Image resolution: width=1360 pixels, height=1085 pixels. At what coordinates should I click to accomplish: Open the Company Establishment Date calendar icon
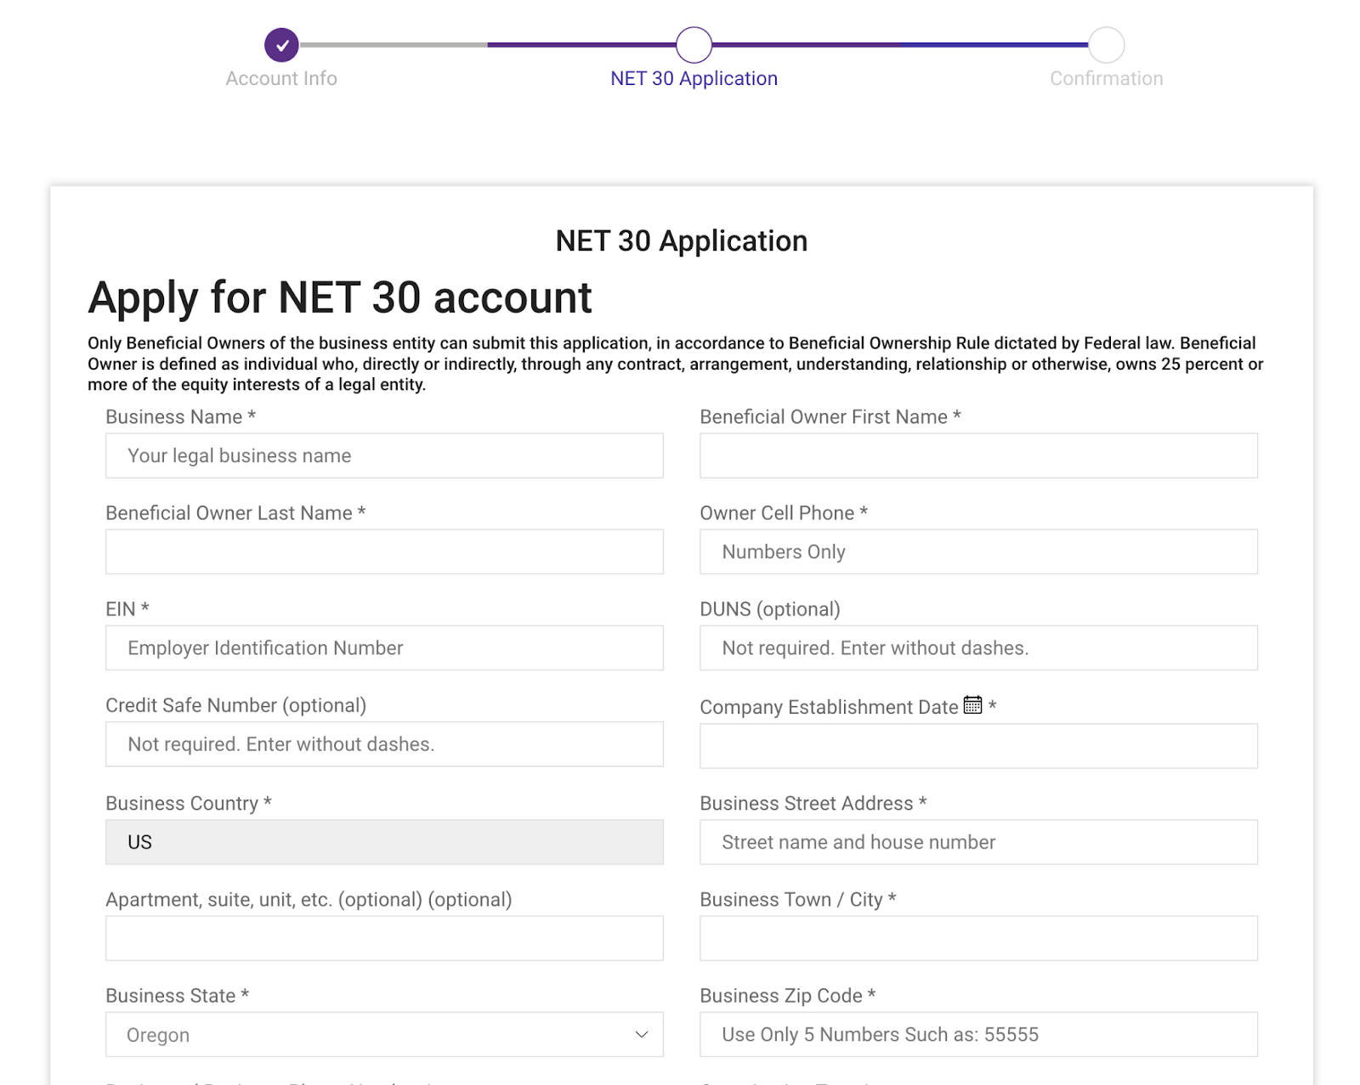pyautogui.click(x=972, y=705)
